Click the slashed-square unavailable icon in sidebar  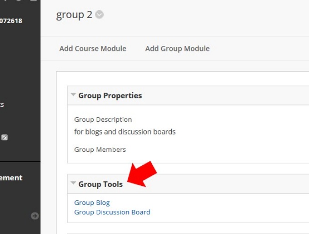[4, 137]
